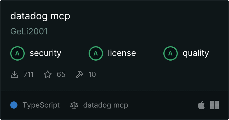Click the datadog mcp license name
Screen dimensions: 229x120
coord(105,105)
